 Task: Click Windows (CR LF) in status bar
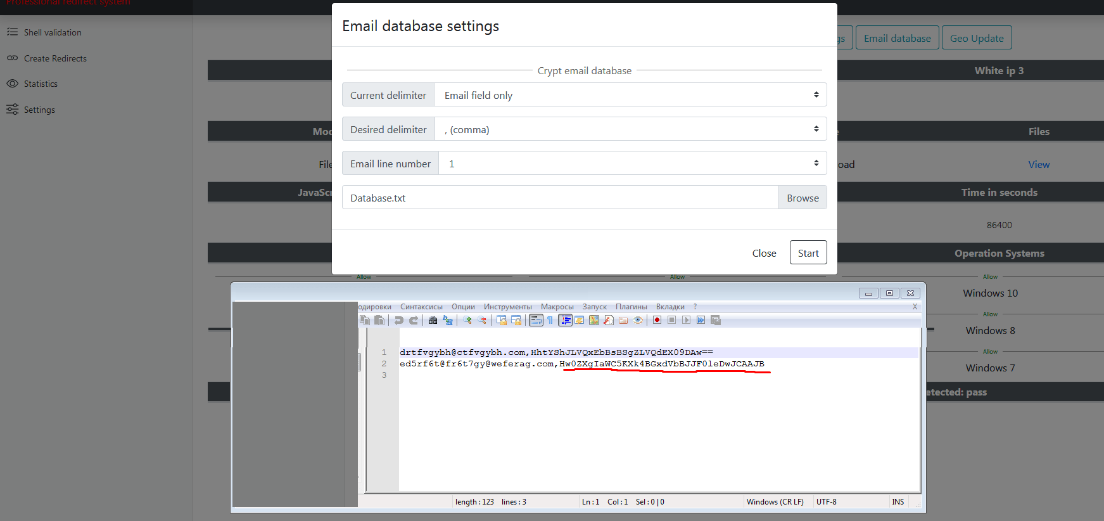click(775, 502)
